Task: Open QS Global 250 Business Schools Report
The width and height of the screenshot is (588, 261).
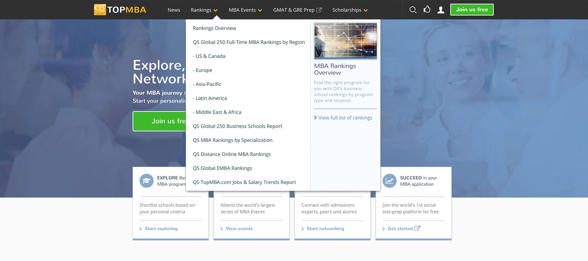Action: [237, 126]
